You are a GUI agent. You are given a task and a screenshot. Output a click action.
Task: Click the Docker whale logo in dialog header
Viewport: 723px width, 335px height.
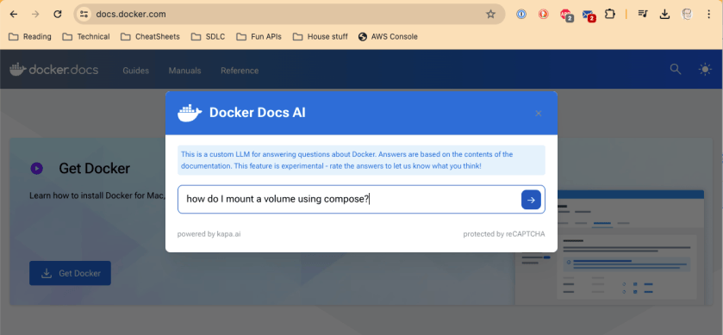(190, 113)
